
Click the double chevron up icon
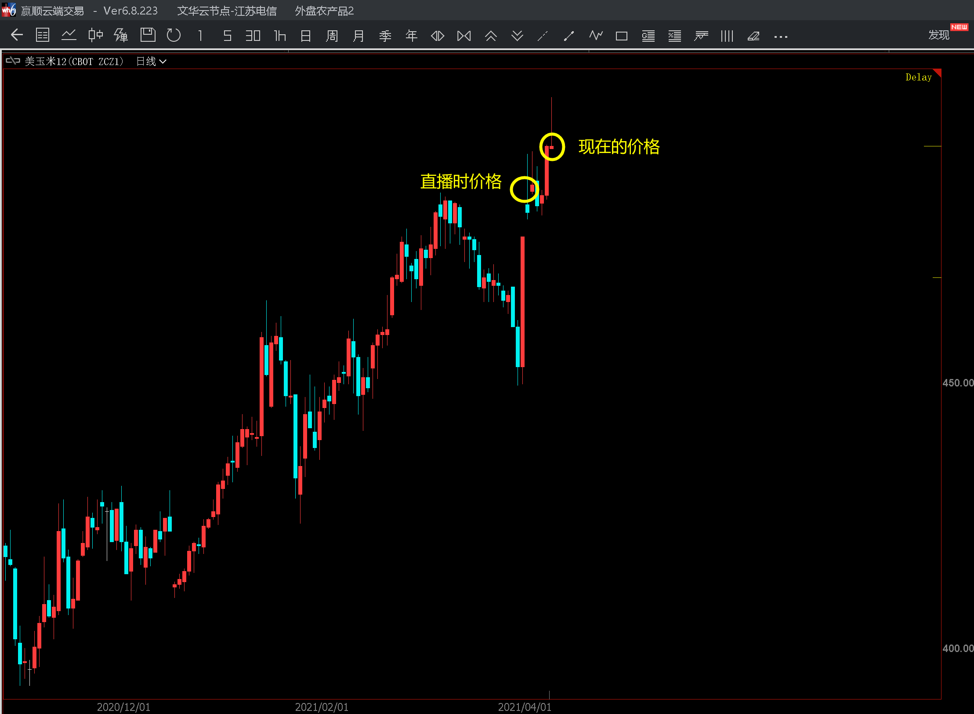pos(490,36)
